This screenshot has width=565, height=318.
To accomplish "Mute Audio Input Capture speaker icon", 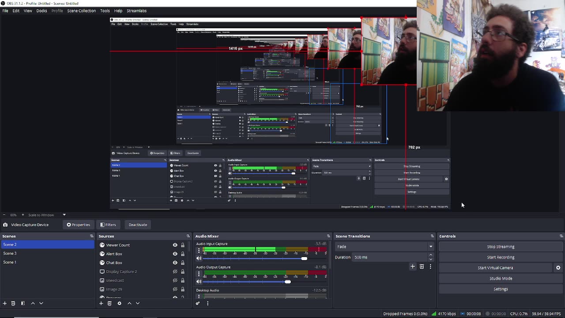I will (199, 258).
